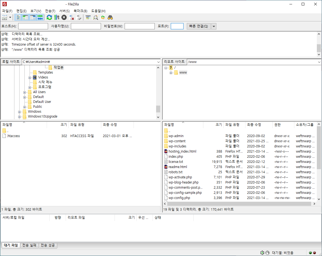Switch to the 전송 실패 tab
Screen dimensions: 322x256
click(x=29, y=245)
